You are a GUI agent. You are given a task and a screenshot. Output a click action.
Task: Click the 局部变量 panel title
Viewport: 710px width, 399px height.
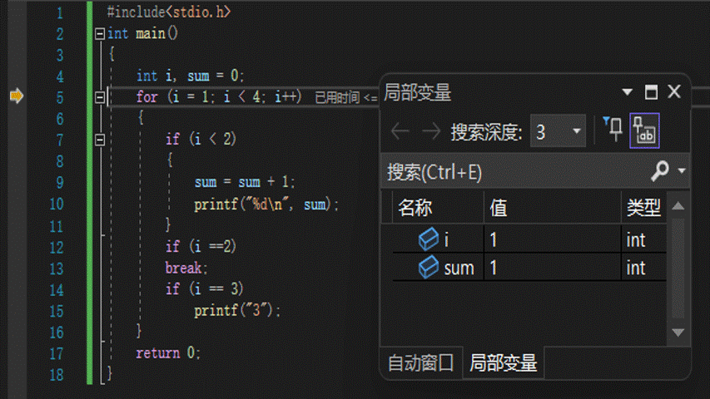(418, 93)
